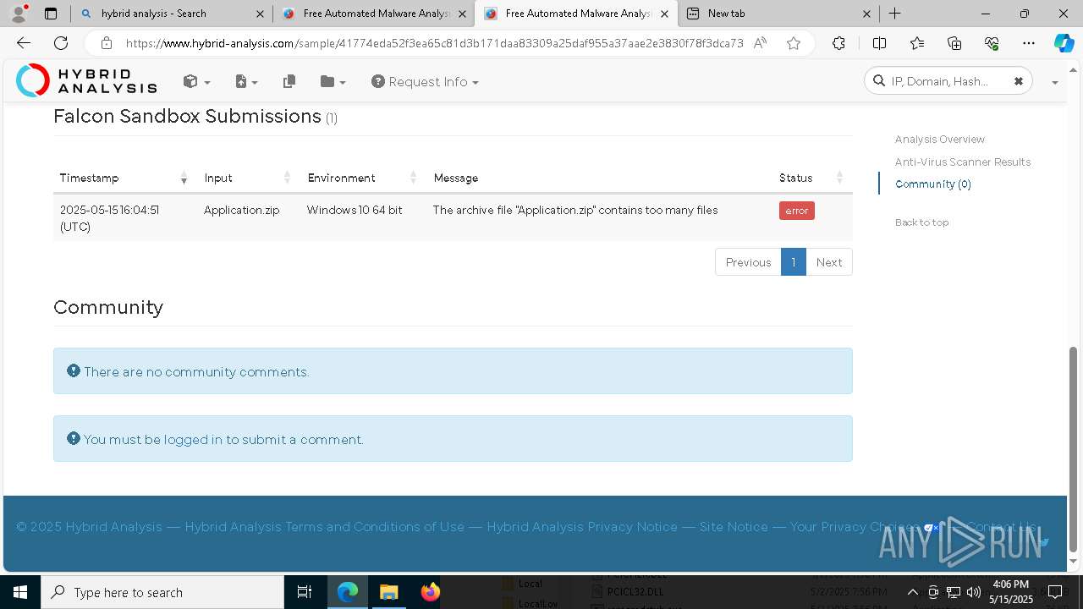Click the Edge icon on taskbar
Viewport: 1083px width, 609px height.
348,592
